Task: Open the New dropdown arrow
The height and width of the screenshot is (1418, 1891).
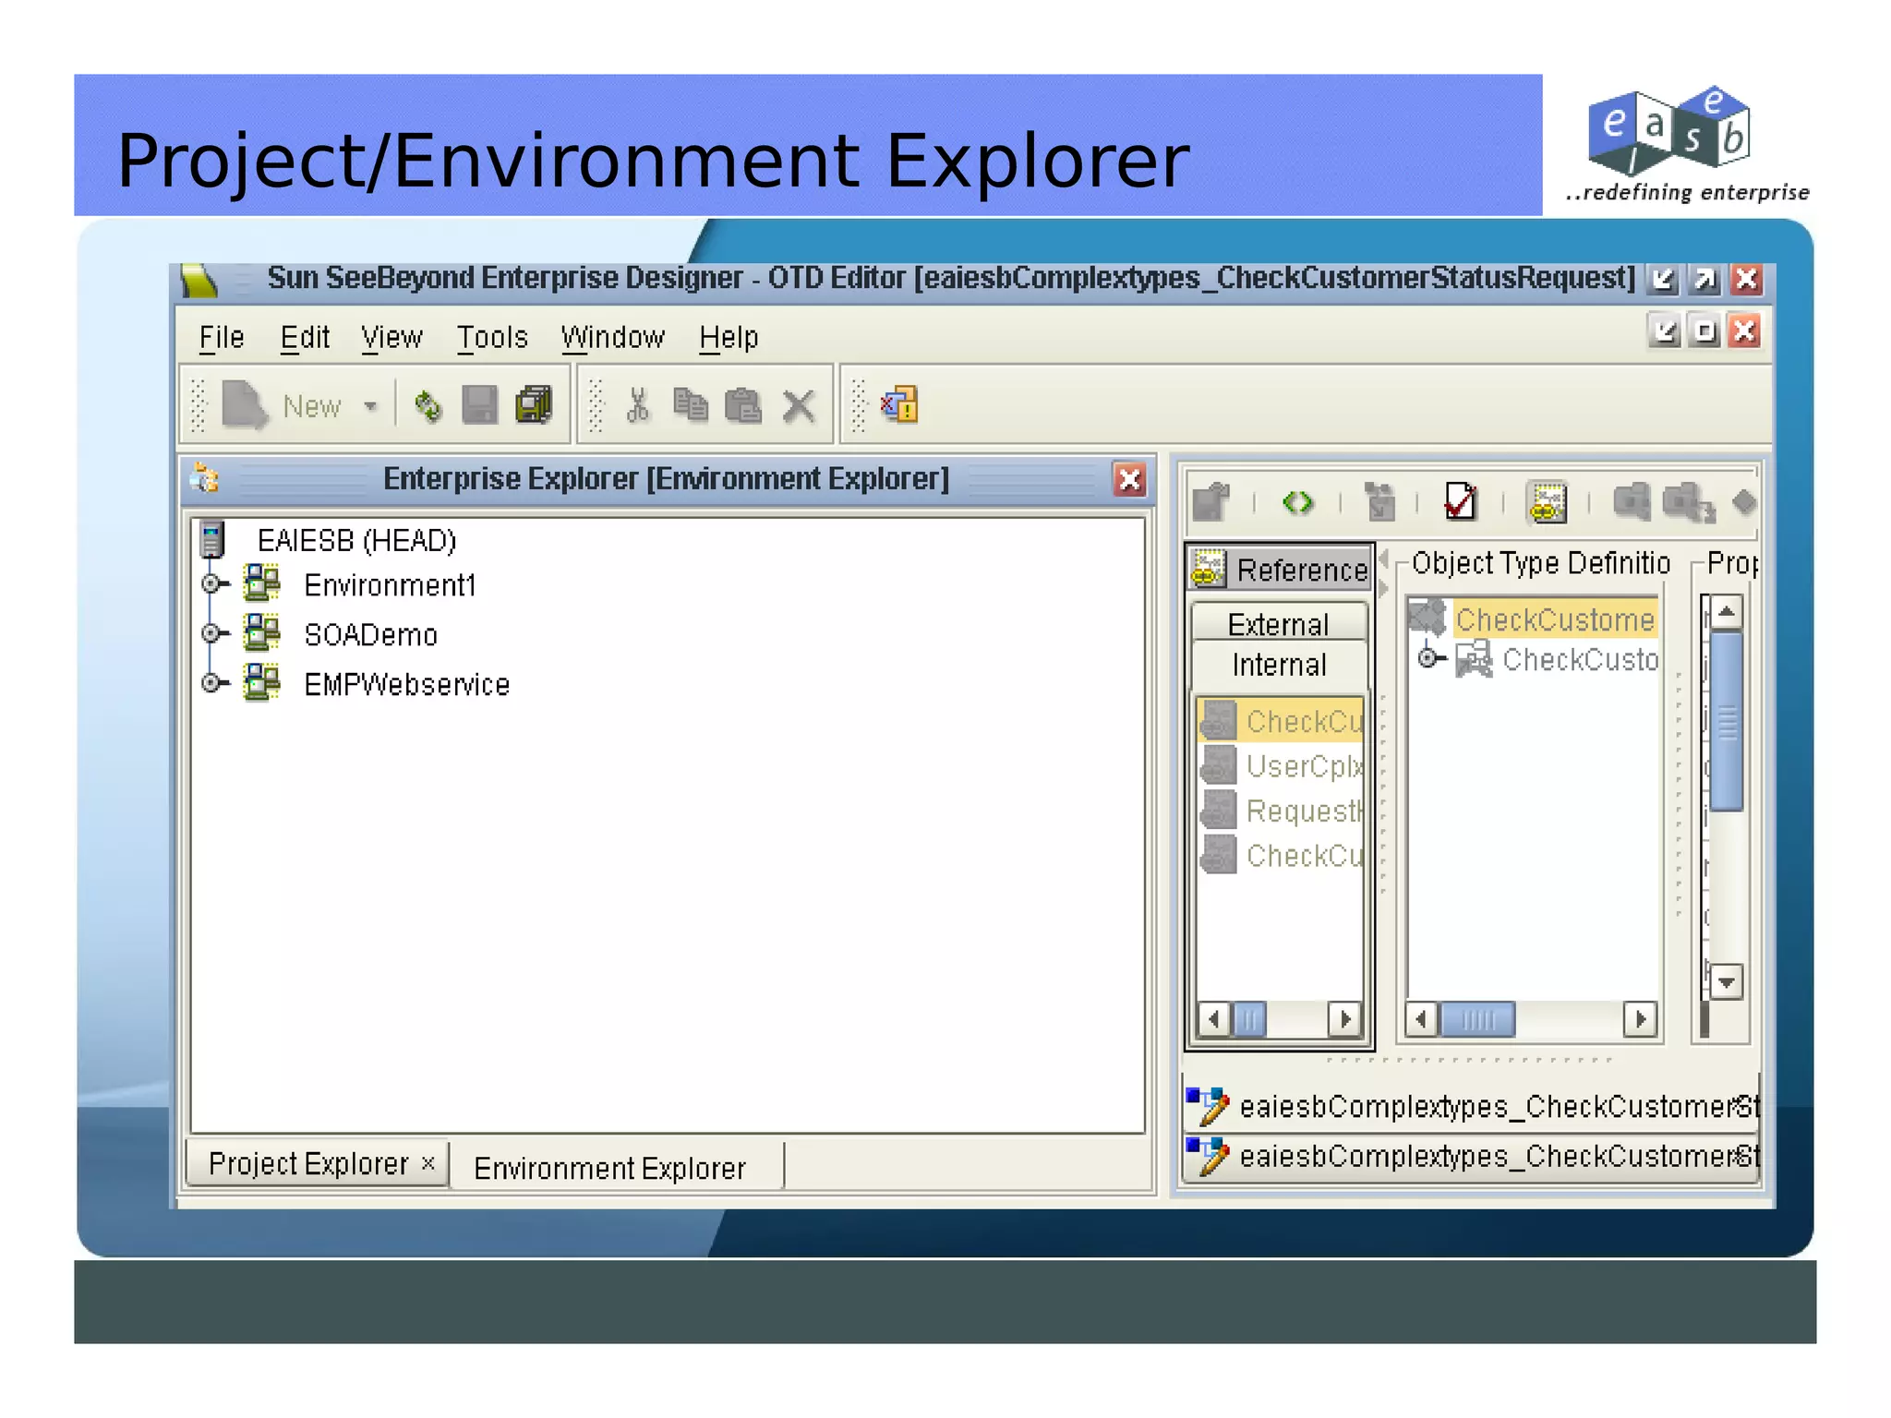Action: coord(370,406)
